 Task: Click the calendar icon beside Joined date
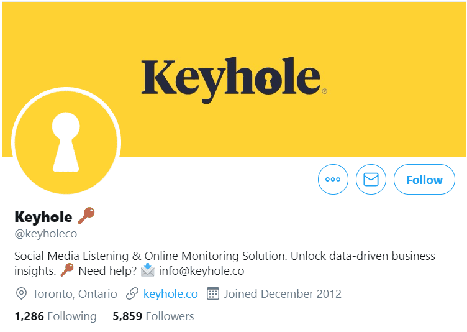pyautogui.click(x=212, y=294)
